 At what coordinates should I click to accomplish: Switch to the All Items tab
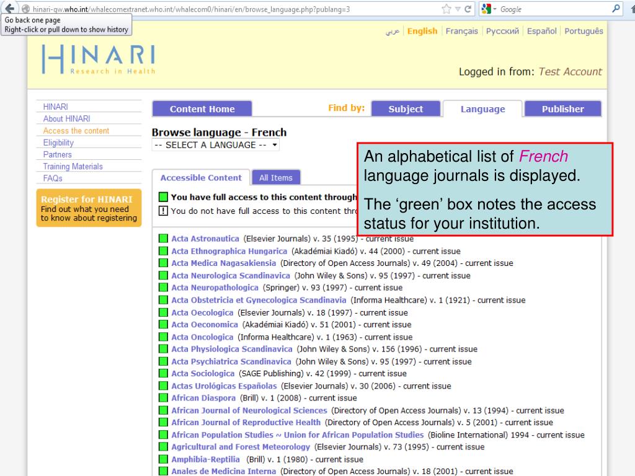pos(276,178)
